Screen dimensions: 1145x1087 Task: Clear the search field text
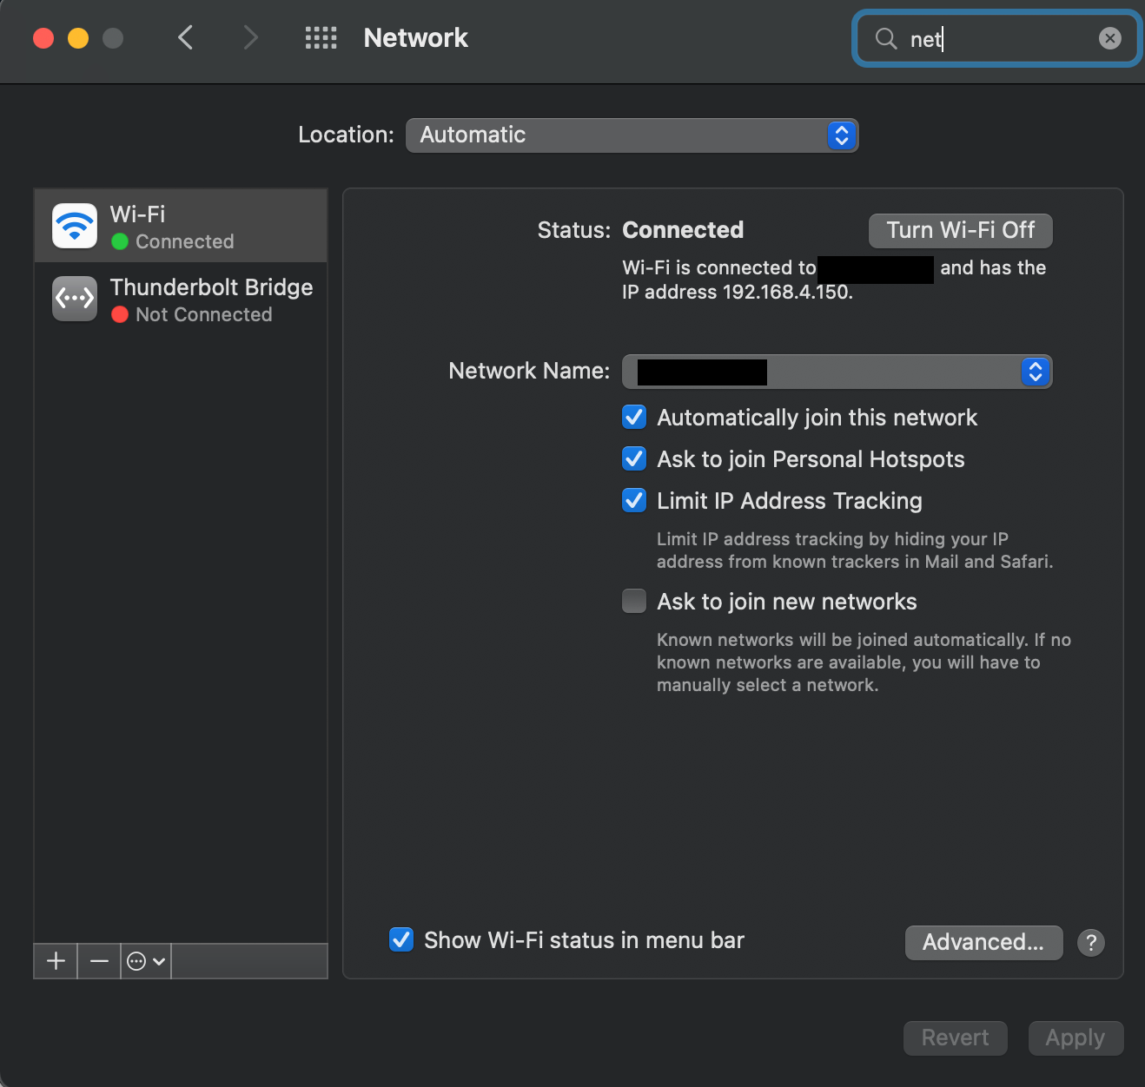pyautogui.click(x=1109, y=38)
